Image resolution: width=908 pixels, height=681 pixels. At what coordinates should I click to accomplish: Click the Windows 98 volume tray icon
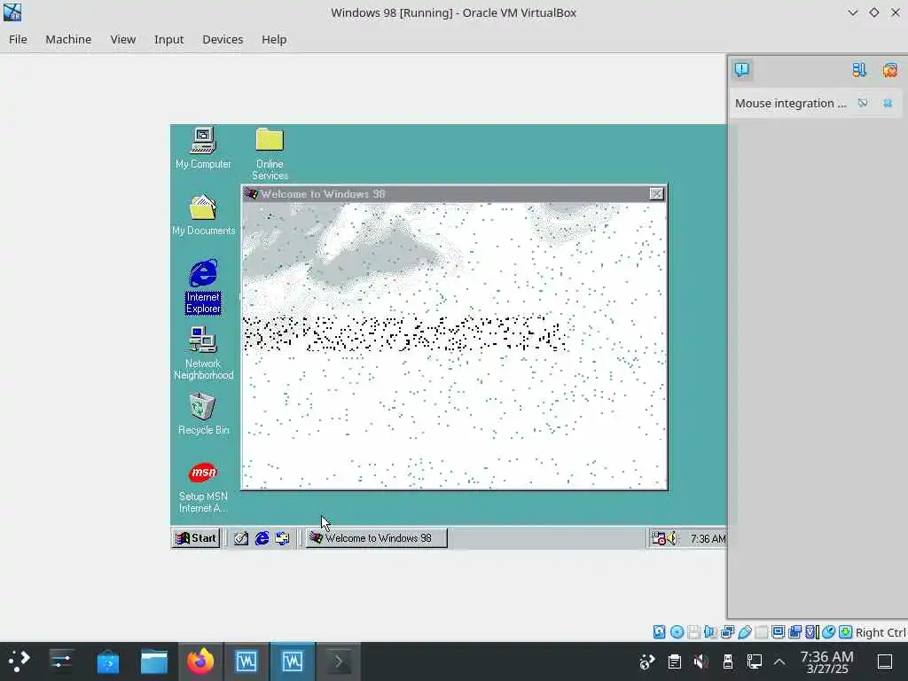click(671, 538)
